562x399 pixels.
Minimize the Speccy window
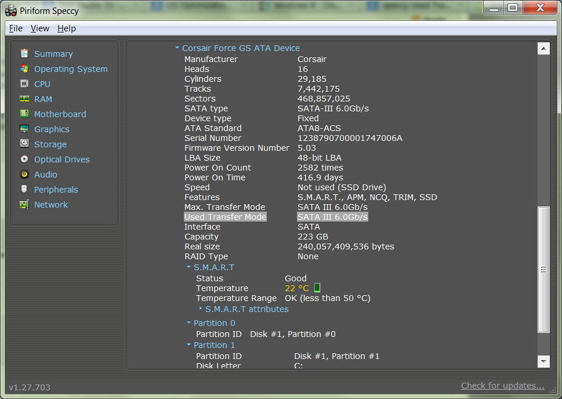[494, 8]
